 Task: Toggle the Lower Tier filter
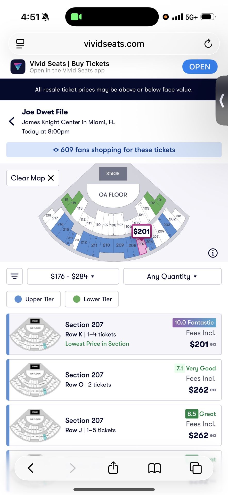click(92, 299)
